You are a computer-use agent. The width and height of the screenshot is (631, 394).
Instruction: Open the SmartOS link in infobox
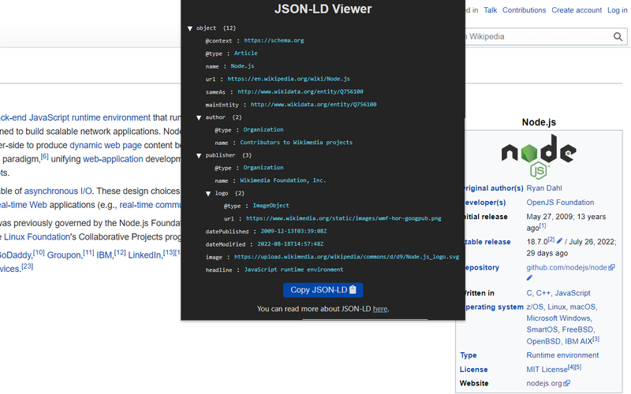point(542,329)
